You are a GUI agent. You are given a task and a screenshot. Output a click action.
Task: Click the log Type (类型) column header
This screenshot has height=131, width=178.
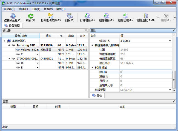(x=13, y=106)
